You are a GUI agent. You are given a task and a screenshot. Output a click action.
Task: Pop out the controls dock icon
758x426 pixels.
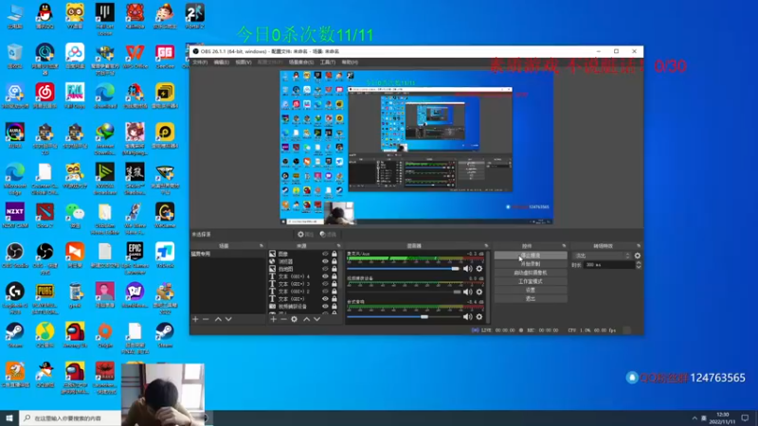pos(564,246)
